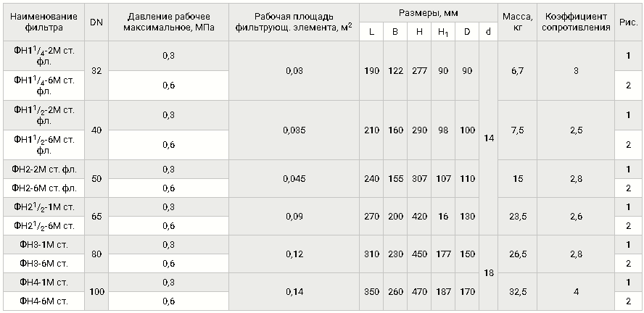Select the 'ФН4-6М ст.' cell
Image resolution: width=644 pixels, height=313 pixels.
pos(44,301)
